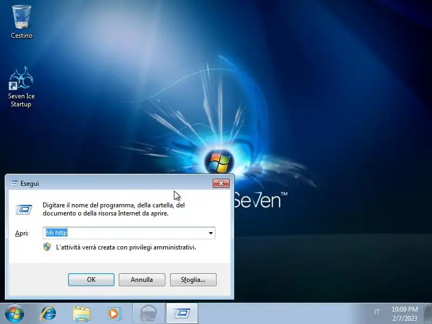This screenshot has height=324, width=432.
Task: Select the Seven Ice Startup desktop shortcut
Action: tap(21, 87)
